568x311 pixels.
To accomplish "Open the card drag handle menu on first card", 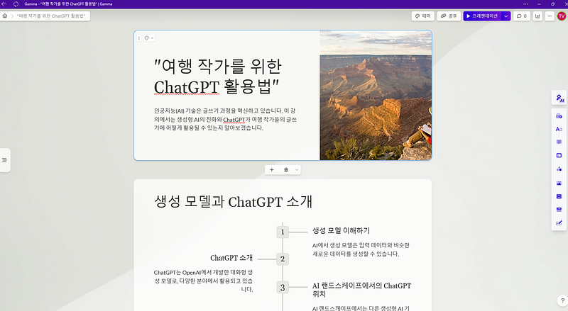I will point(138,38).
